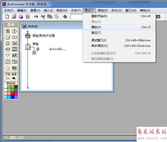This screenshot has height=142, width=167.
Task: Select the Framework icon in palette
Action: click(x=8, y=62)
